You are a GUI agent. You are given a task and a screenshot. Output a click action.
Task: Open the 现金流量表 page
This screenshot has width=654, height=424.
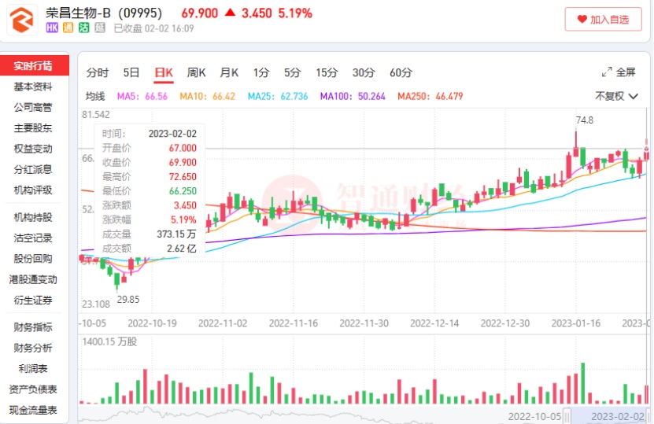pyautogui.click(x=33, y=410)
